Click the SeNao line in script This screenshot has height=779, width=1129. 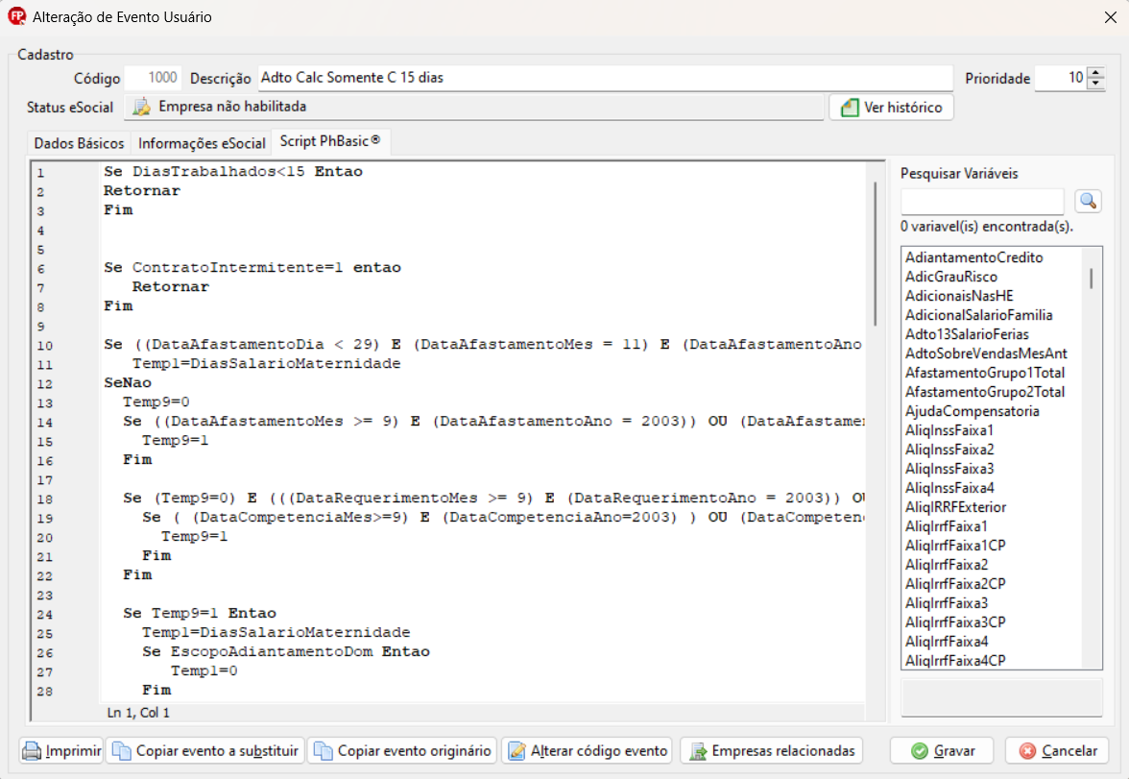pos(128,382)
